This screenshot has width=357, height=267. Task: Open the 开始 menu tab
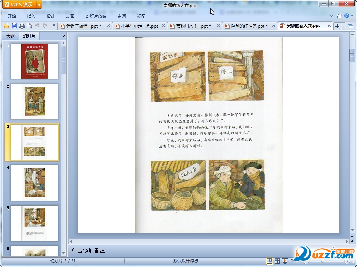pos(11,16)
